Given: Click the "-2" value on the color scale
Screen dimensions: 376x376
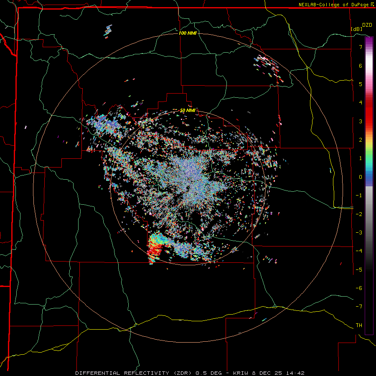Looking at the screenshot, I should coord(359,214).
